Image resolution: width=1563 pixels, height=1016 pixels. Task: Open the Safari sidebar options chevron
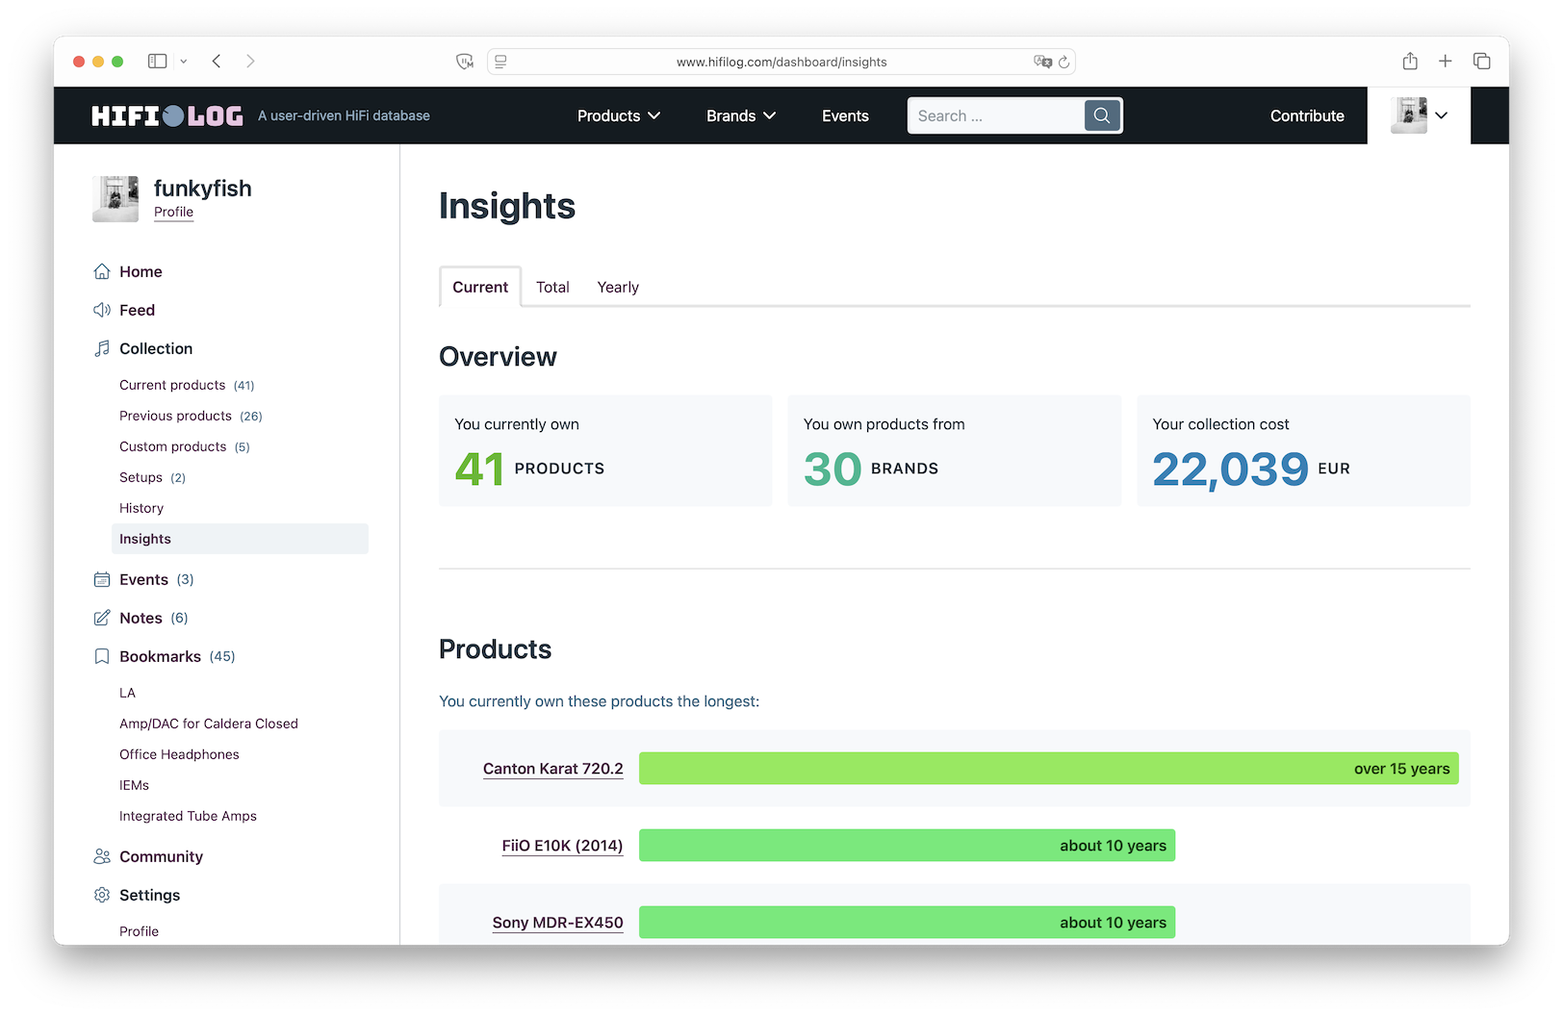[x=184, y=61]
